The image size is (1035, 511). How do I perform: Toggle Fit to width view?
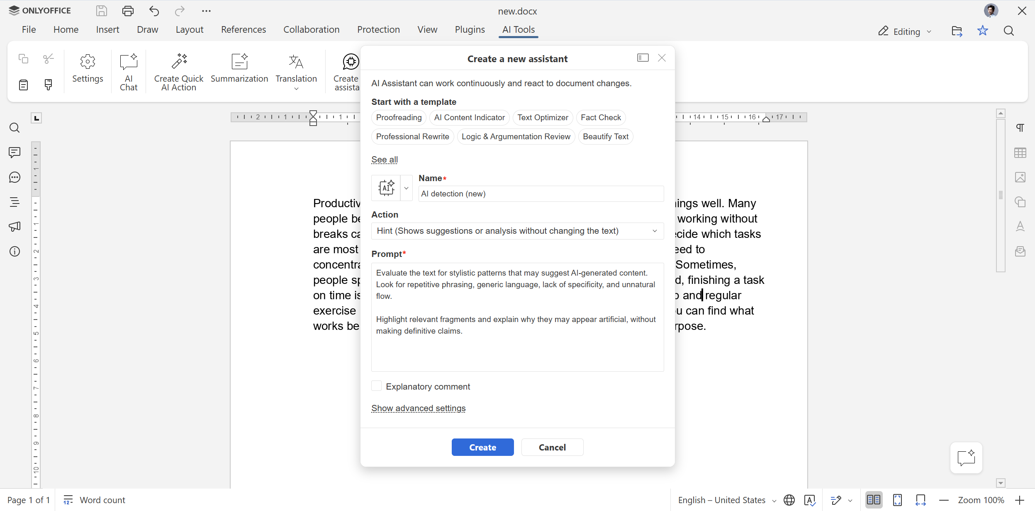pos(921,500)
